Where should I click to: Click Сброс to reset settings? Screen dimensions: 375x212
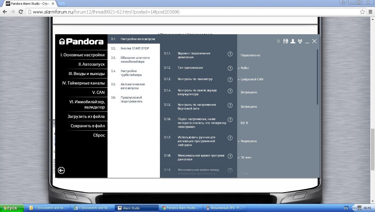click(x=99, y=135)
